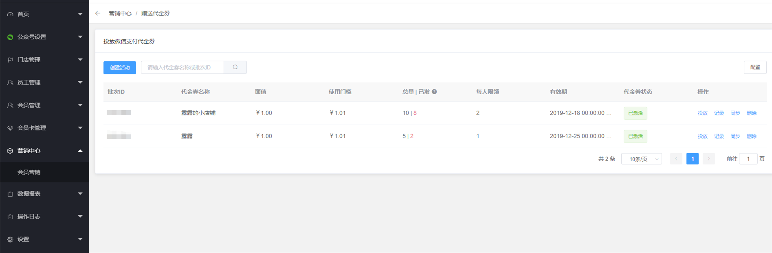The width and height of the screenshot is (772, 253).
Task: Click the flag icon beside 门店管理
Action: pyautogui.click(x=10, y=60)
